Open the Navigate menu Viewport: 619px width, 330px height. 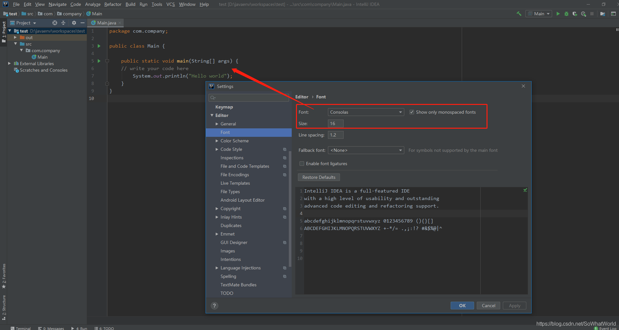coord(57,4)
